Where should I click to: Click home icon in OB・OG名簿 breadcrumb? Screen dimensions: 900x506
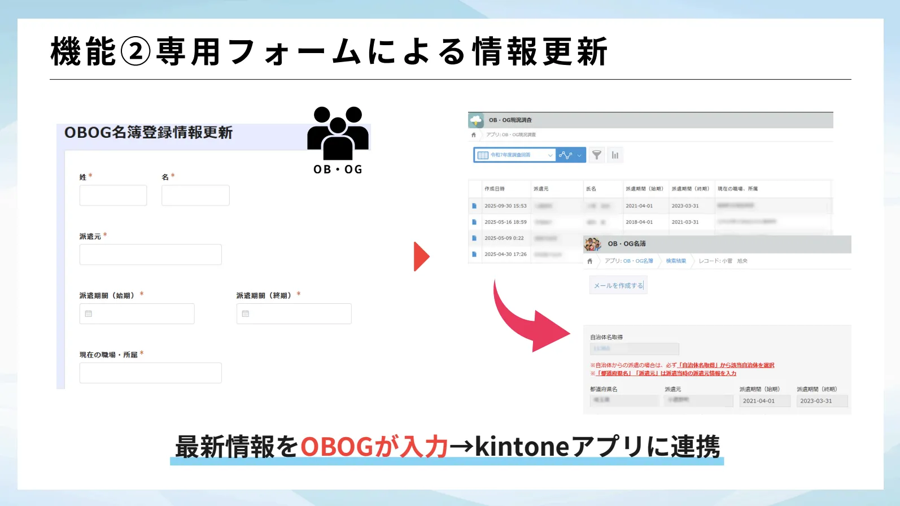589,261
